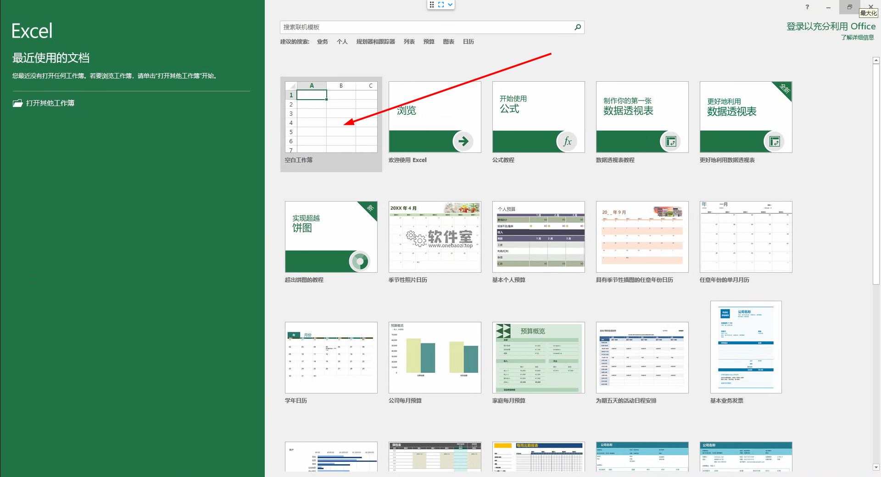This screenshot has width=881, height=477.
Task: Open the 公司每月预算 template
Action: [x=435, y=363]
